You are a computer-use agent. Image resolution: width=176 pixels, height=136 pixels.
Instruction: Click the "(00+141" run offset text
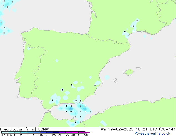tap(167, 129)
